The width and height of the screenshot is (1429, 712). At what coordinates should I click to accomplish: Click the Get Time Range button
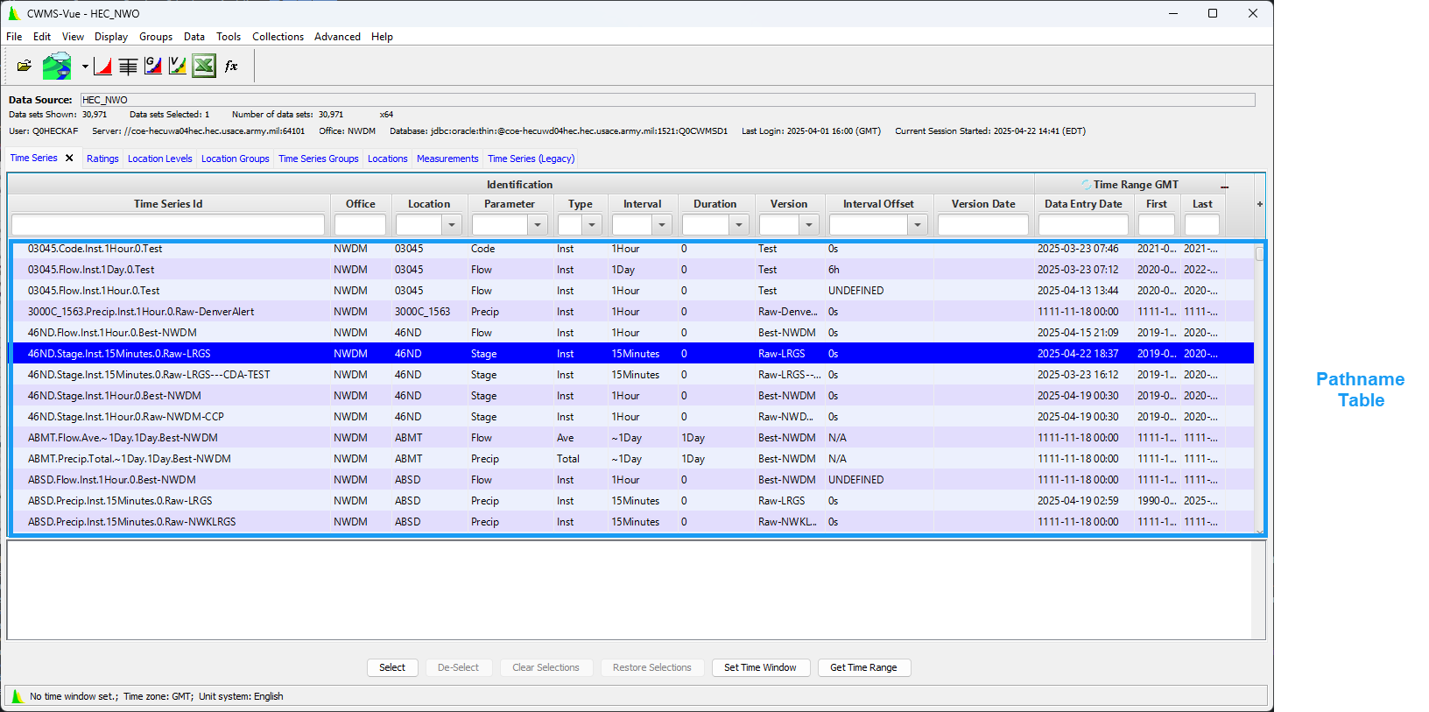(x=863, y=667)
